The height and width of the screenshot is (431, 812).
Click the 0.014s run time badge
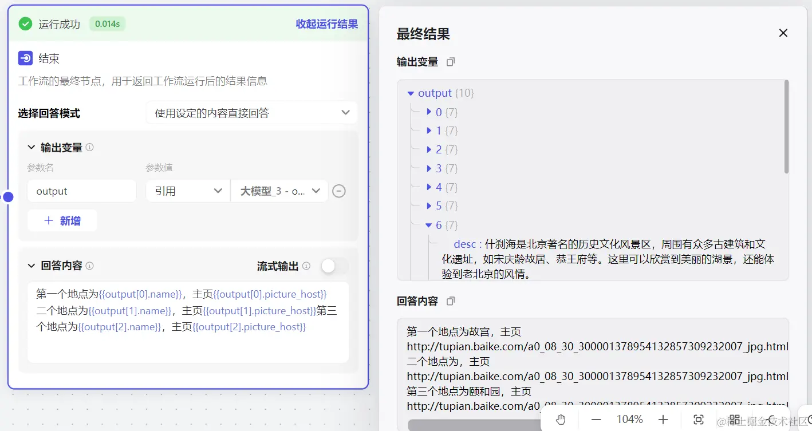[108, 23]
